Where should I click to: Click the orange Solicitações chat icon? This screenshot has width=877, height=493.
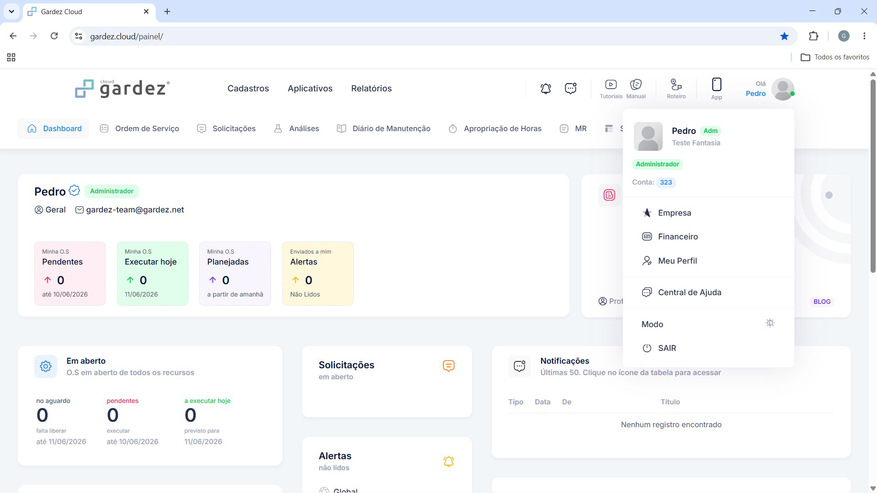tap(448, 366)
